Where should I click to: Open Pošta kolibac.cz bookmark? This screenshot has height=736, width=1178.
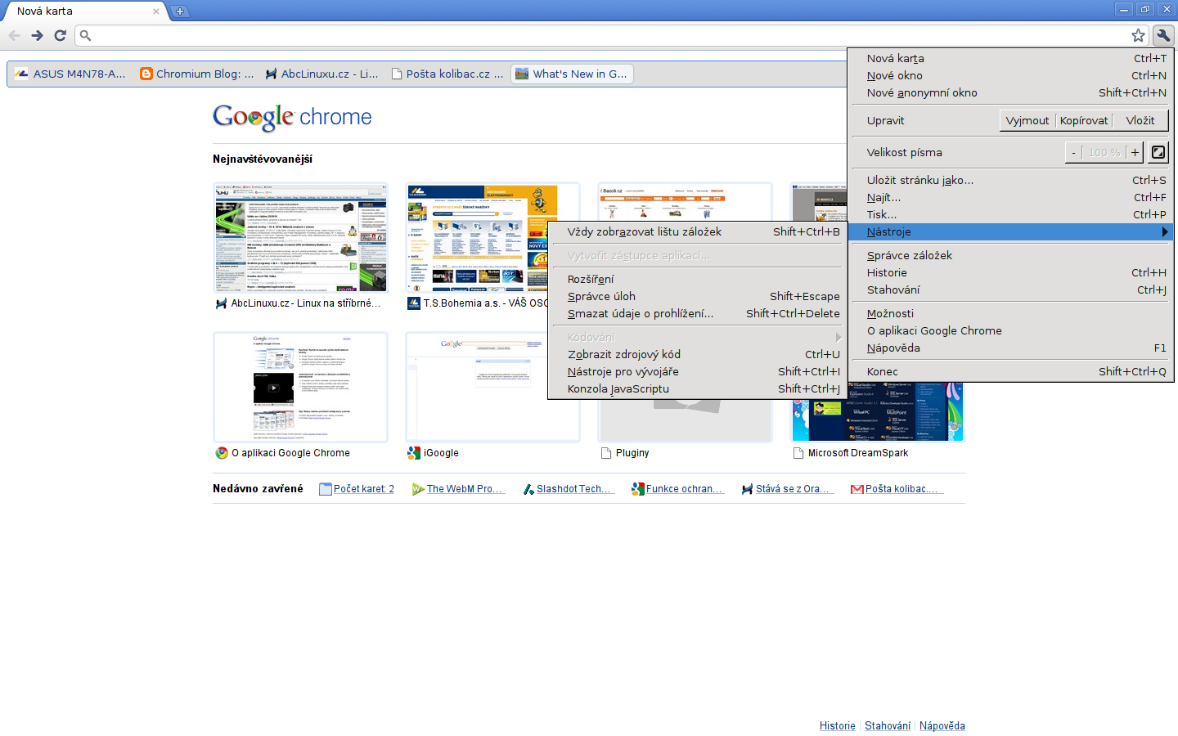(x=447, y=74)
